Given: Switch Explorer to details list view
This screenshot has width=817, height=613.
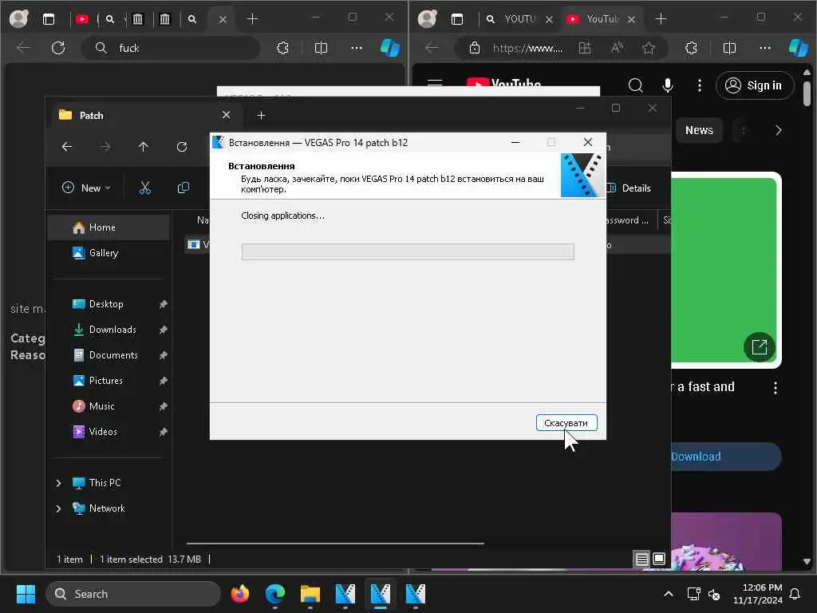Looking at the screenshot, I should coord(642,560).
